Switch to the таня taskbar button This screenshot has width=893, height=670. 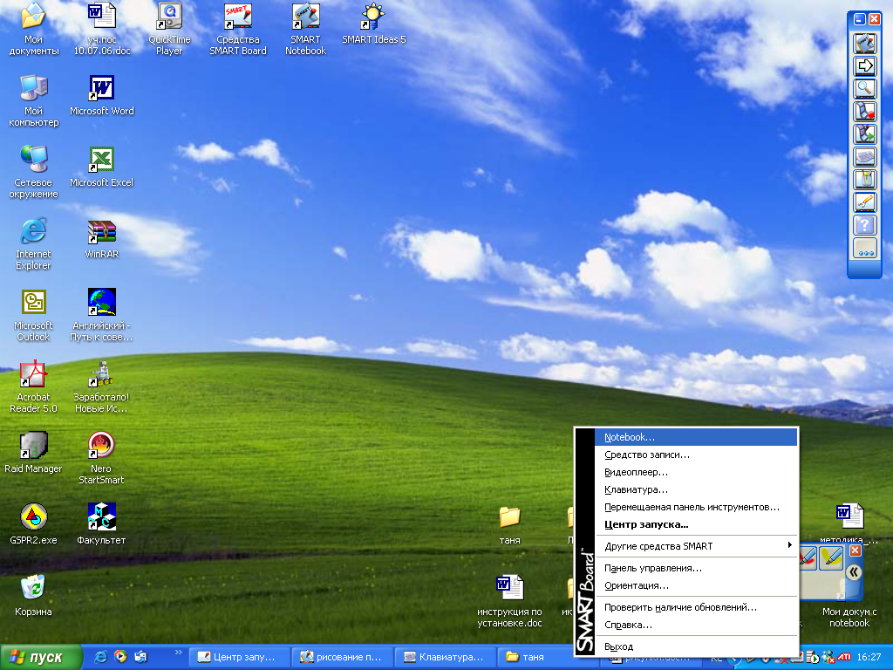tap(548, 657)
